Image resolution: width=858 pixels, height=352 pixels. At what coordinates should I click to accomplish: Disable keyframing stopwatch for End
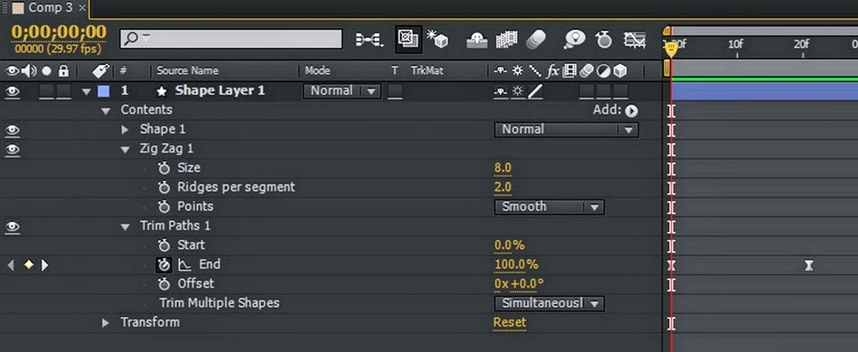pos(164,265)
